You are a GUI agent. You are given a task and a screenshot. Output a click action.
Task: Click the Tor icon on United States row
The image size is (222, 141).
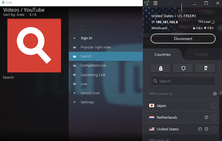coord(200,129)
